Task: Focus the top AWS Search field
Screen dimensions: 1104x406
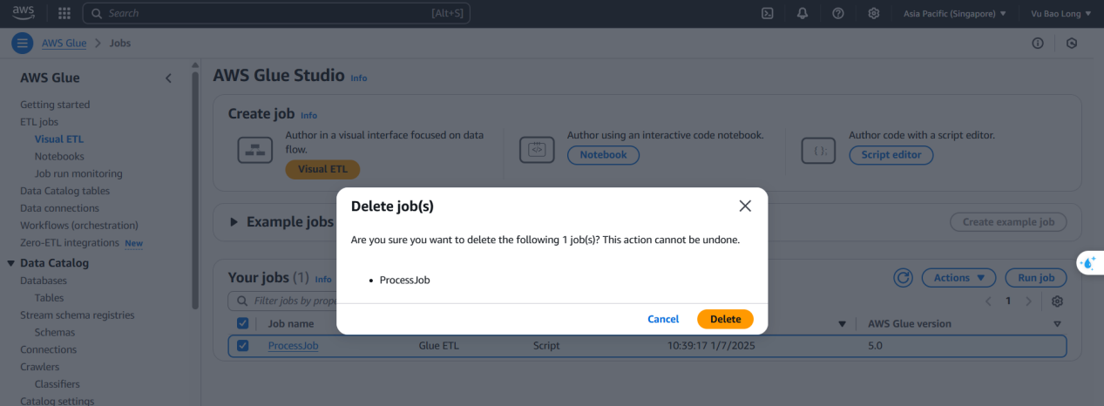Action: (276, 13)
